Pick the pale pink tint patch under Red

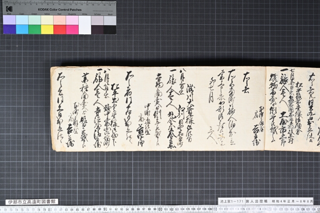(60, 20)
